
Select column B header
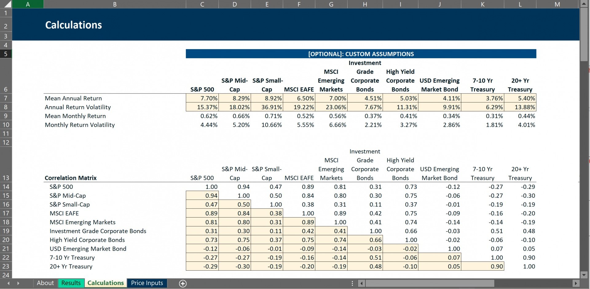(x=115, y=4)
